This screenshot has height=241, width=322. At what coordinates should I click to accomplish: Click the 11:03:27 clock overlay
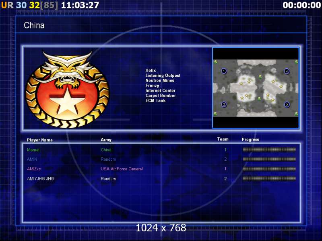click(x=80, y=5)
